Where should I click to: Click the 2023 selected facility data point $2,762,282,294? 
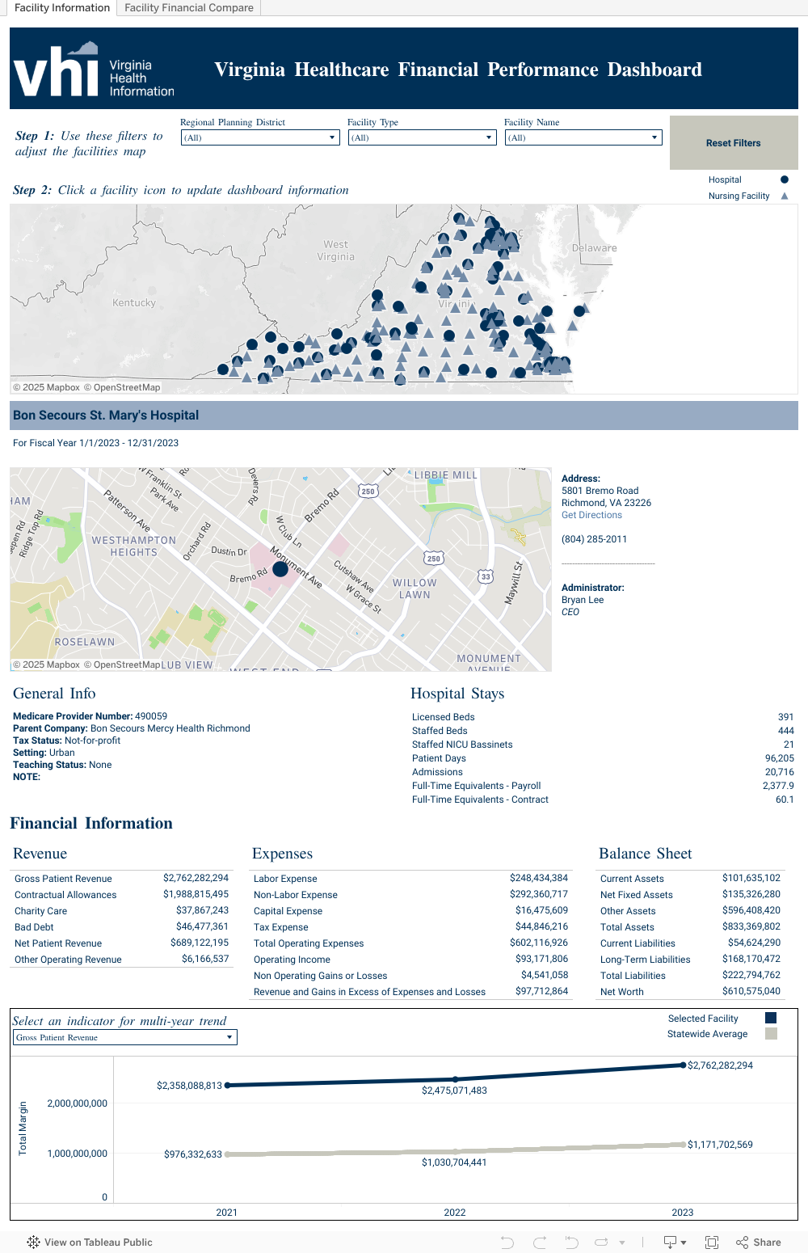(x=683, y=1065)
